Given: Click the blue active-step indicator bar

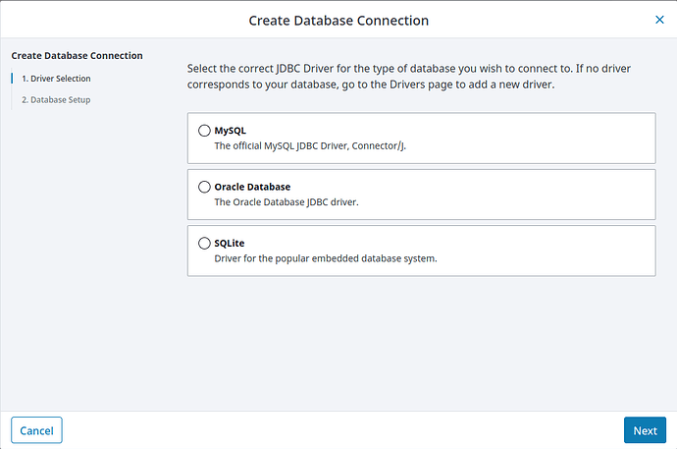Looking at the screenshot, I should pos(13,78).
